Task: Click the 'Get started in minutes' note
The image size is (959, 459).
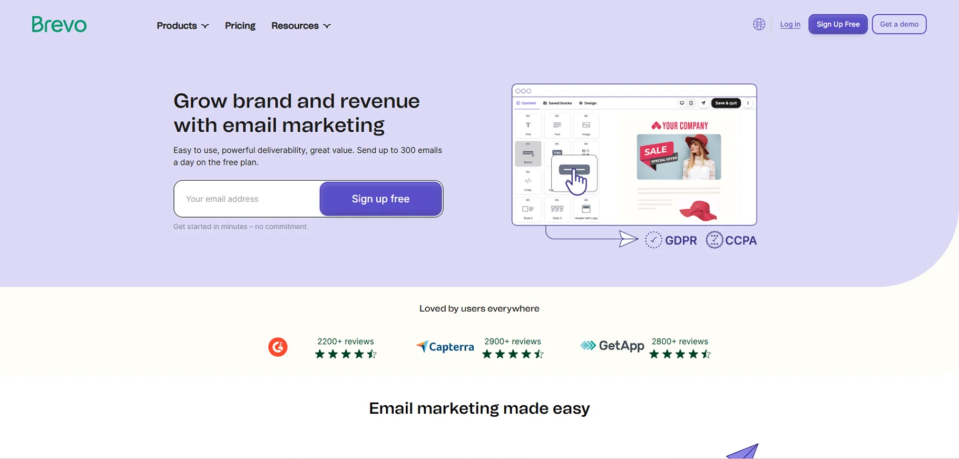Action: (240, 227)
